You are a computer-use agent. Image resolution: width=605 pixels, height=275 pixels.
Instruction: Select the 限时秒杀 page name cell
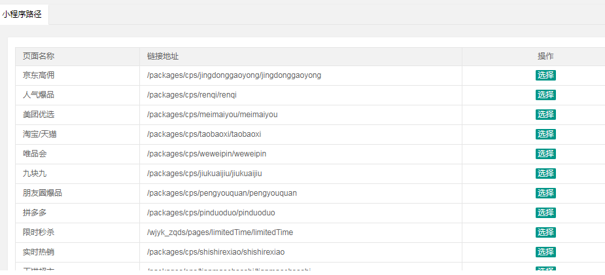tap(78, 233)
